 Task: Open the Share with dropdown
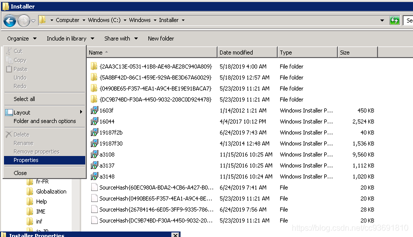pyautogui.click(x=121, y=38)
